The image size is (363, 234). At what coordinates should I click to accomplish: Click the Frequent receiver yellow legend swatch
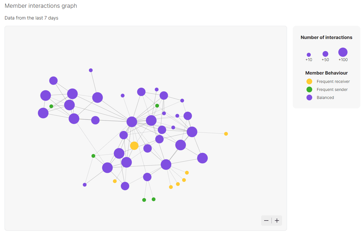309,81
